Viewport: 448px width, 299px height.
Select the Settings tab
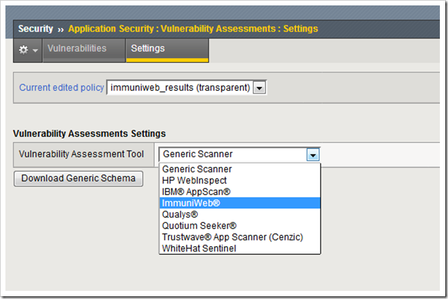point(147,49)
